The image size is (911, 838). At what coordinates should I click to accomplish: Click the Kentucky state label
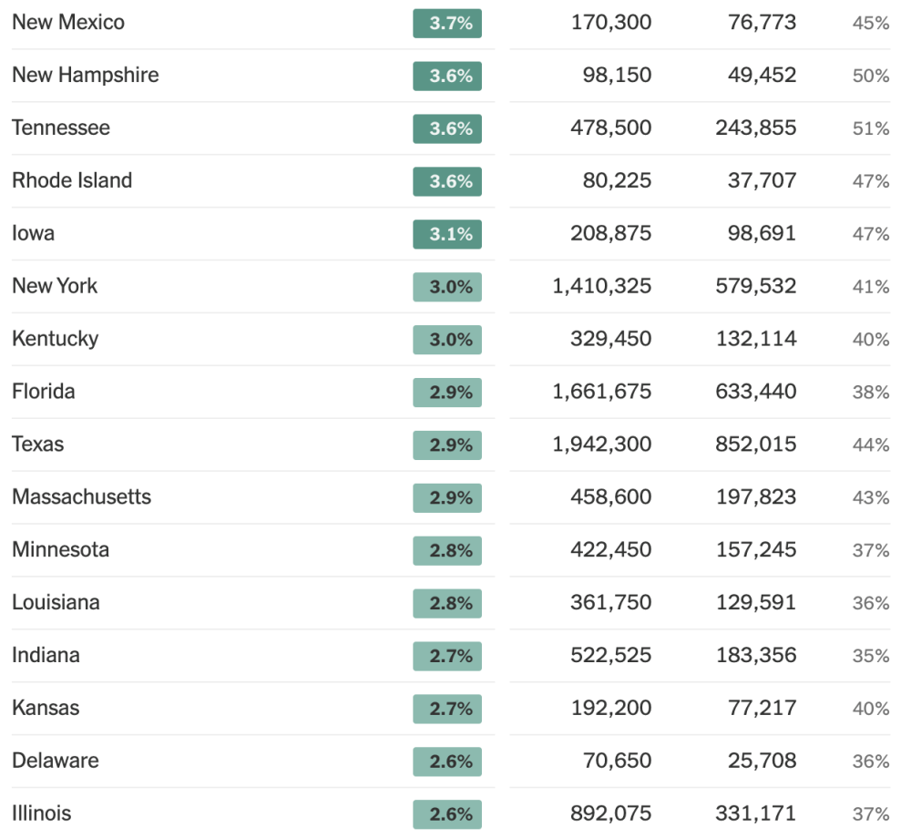56,339
